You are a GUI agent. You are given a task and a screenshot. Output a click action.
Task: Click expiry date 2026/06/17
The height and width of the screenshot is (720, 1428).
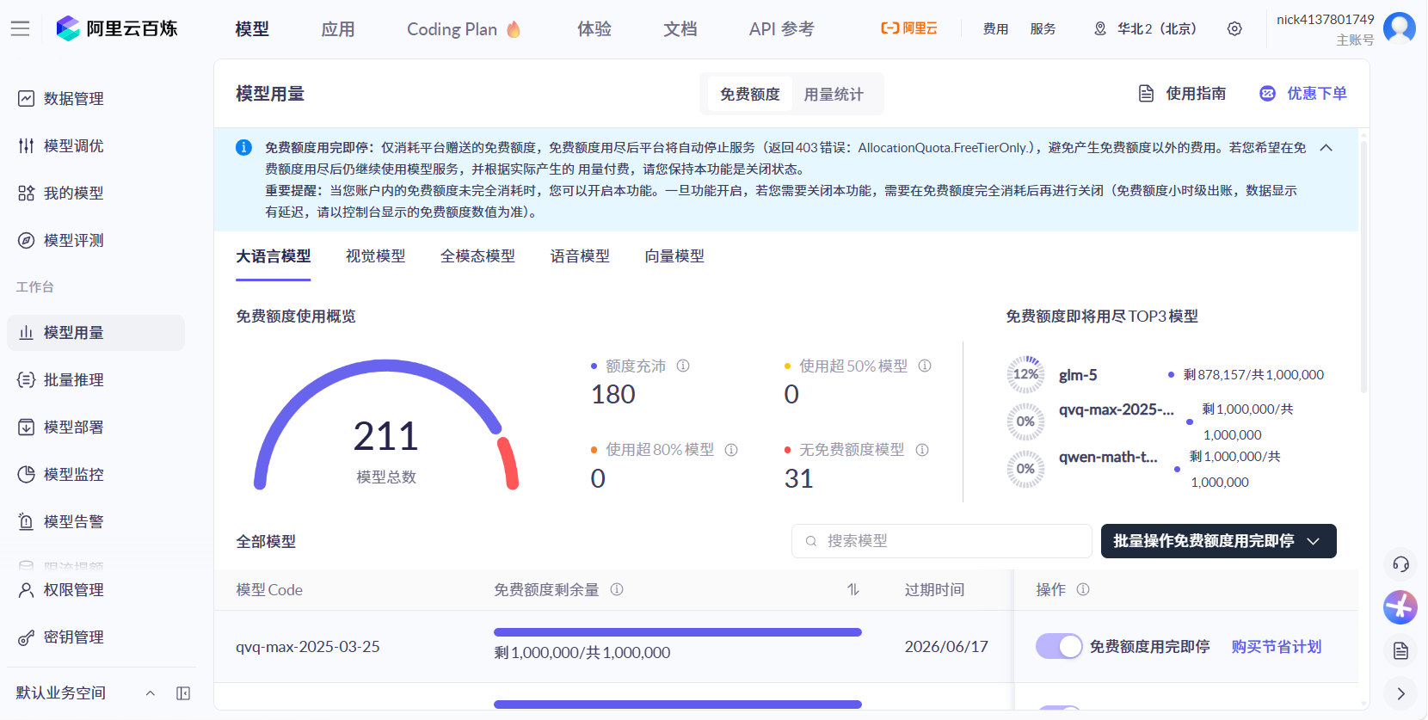coord(946,647)
